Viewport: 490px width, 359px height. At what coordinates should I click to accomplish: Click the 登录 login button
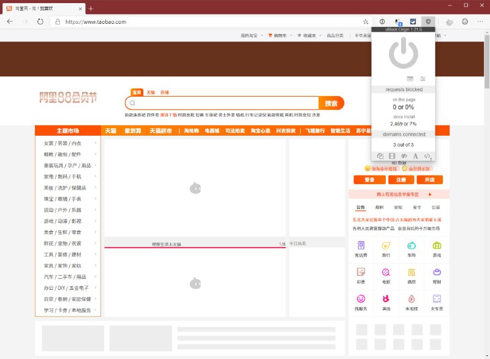[x=369, y=180]
